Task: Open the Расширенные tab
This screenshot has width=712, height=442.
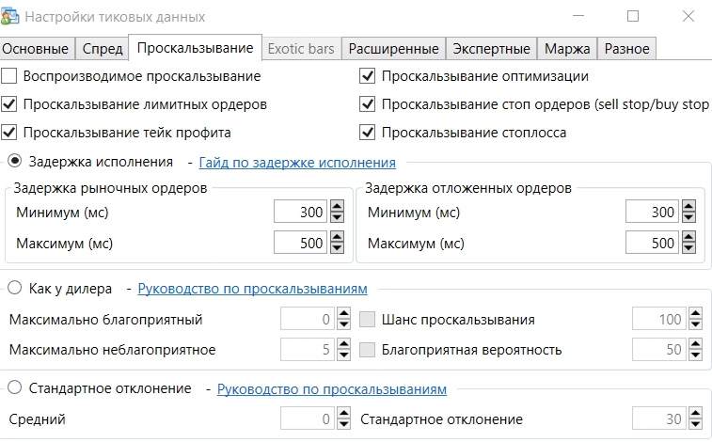Action: tap(394, 49)
